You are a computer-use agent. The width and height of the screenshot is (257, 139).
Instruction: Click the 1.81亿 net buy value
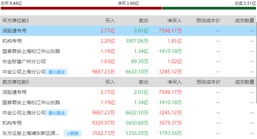coord(175,41)
